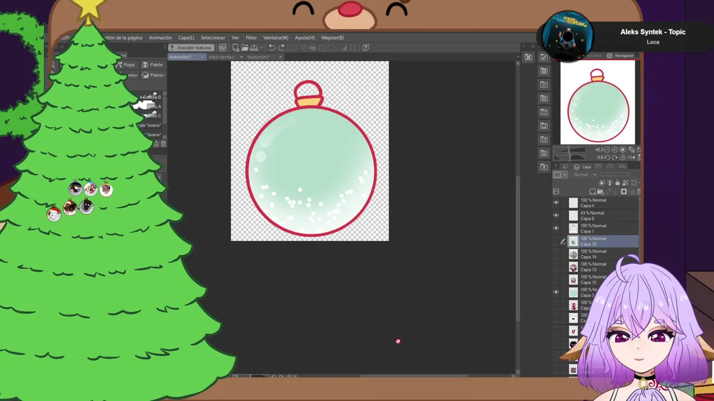Open the Ayuda(H) menu
This screenshot has height=401, width=714.
click(305, 38)
